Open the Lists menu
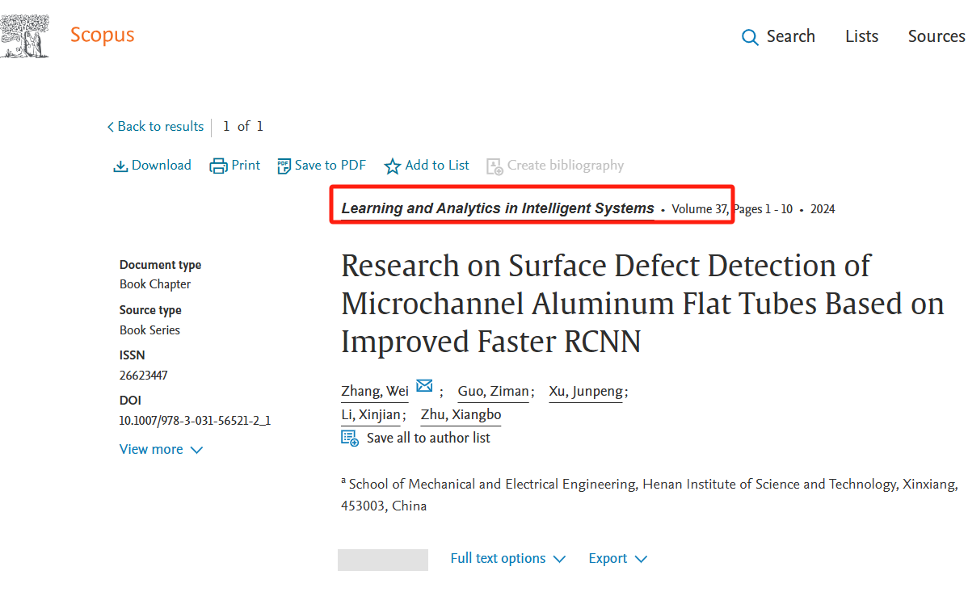Image resolution: width=968 pixels, height=592 pixels. click(861, 36)
